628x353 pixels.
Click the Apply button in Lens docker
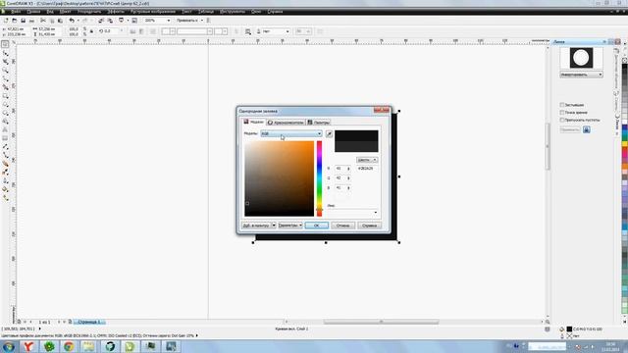[570, 129]
